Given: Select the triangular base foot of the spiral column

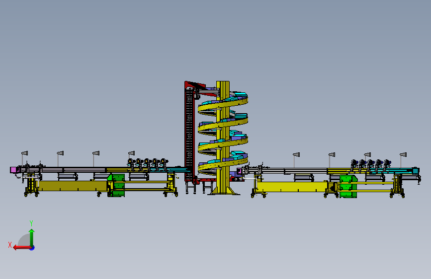Looking at the screenshot, I should [224, 191].
